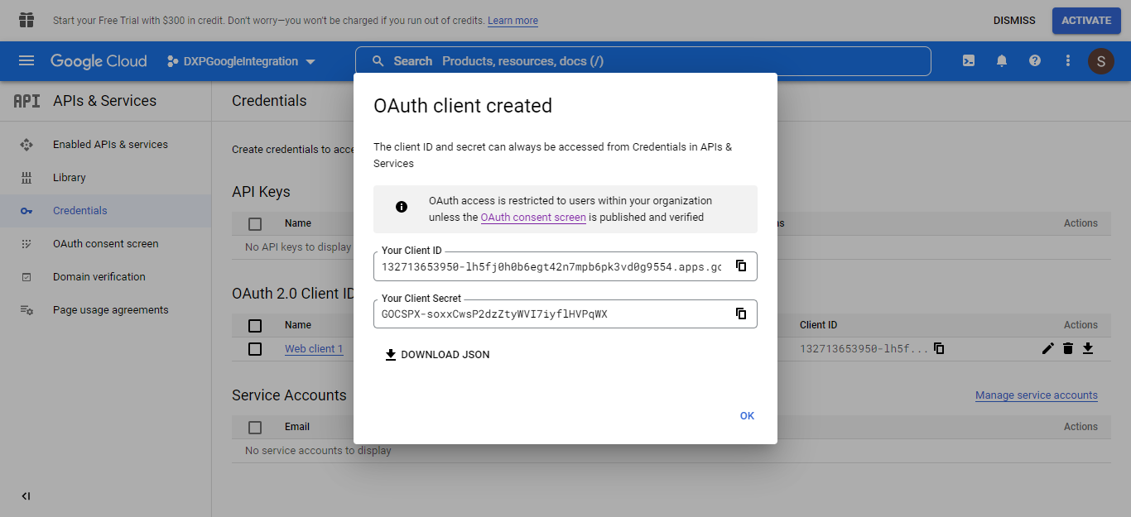Copy the Client ID to clipboard

tap(741, 266)
